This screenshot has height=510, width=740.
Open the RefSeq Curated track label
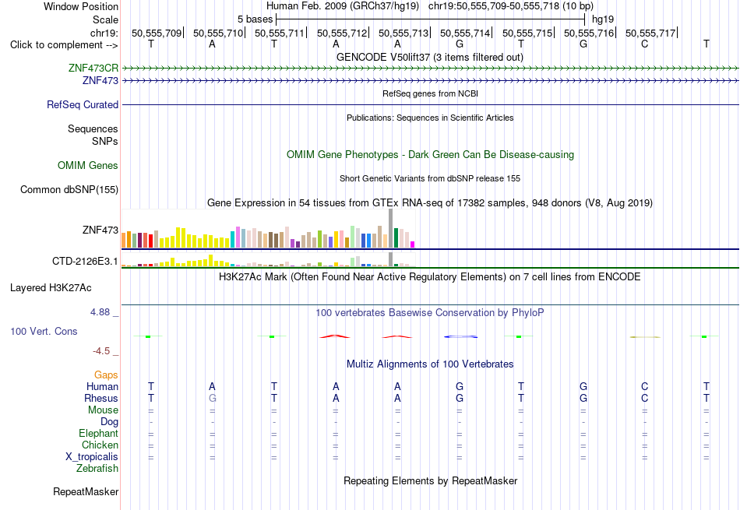tap(82, 105)
